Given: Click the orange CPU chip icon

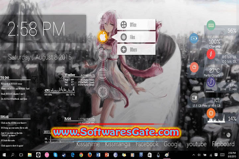Looking at the screenshot, I should point(211,113).
